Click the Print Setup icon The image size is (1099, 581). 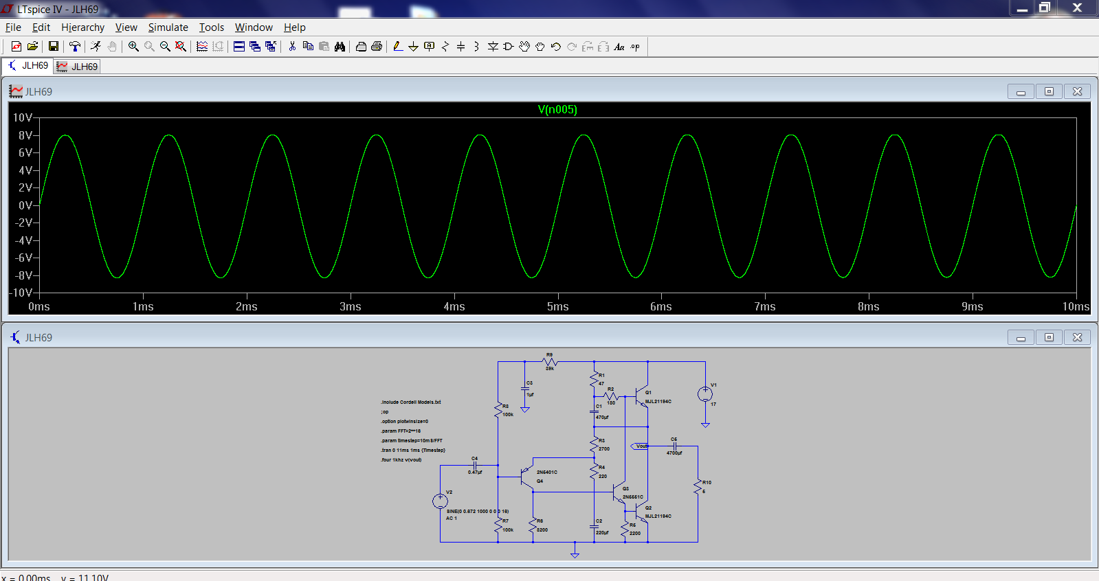(x=361, y=47)
